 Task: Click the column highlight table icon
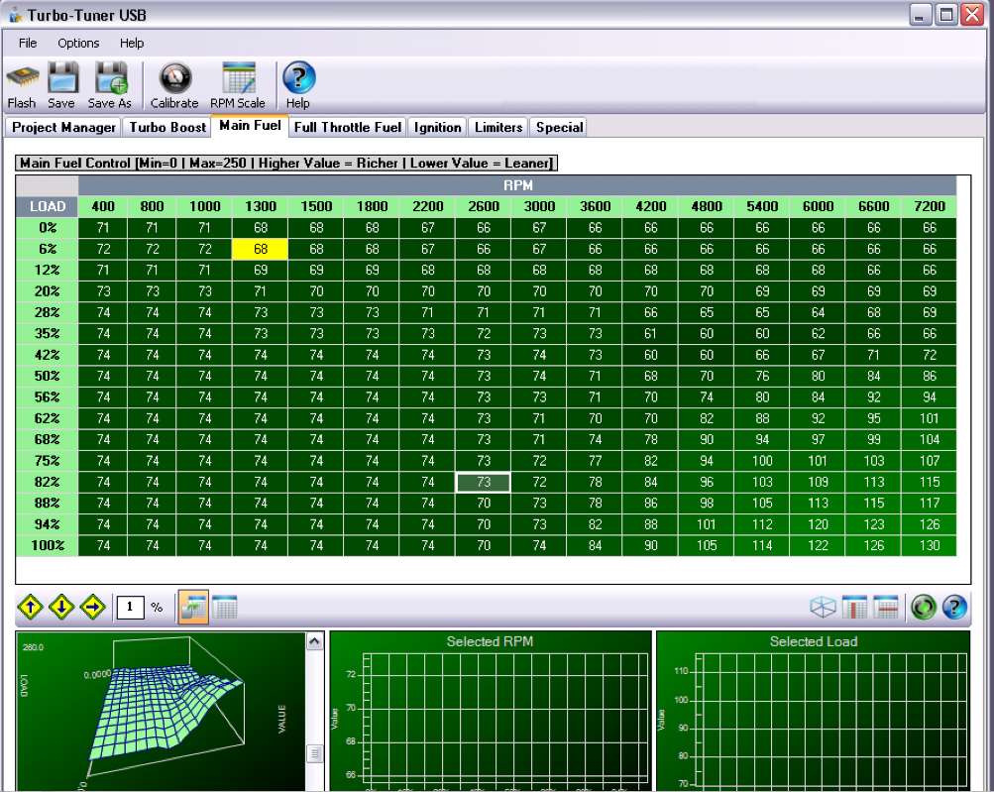[x=854, y=607]
